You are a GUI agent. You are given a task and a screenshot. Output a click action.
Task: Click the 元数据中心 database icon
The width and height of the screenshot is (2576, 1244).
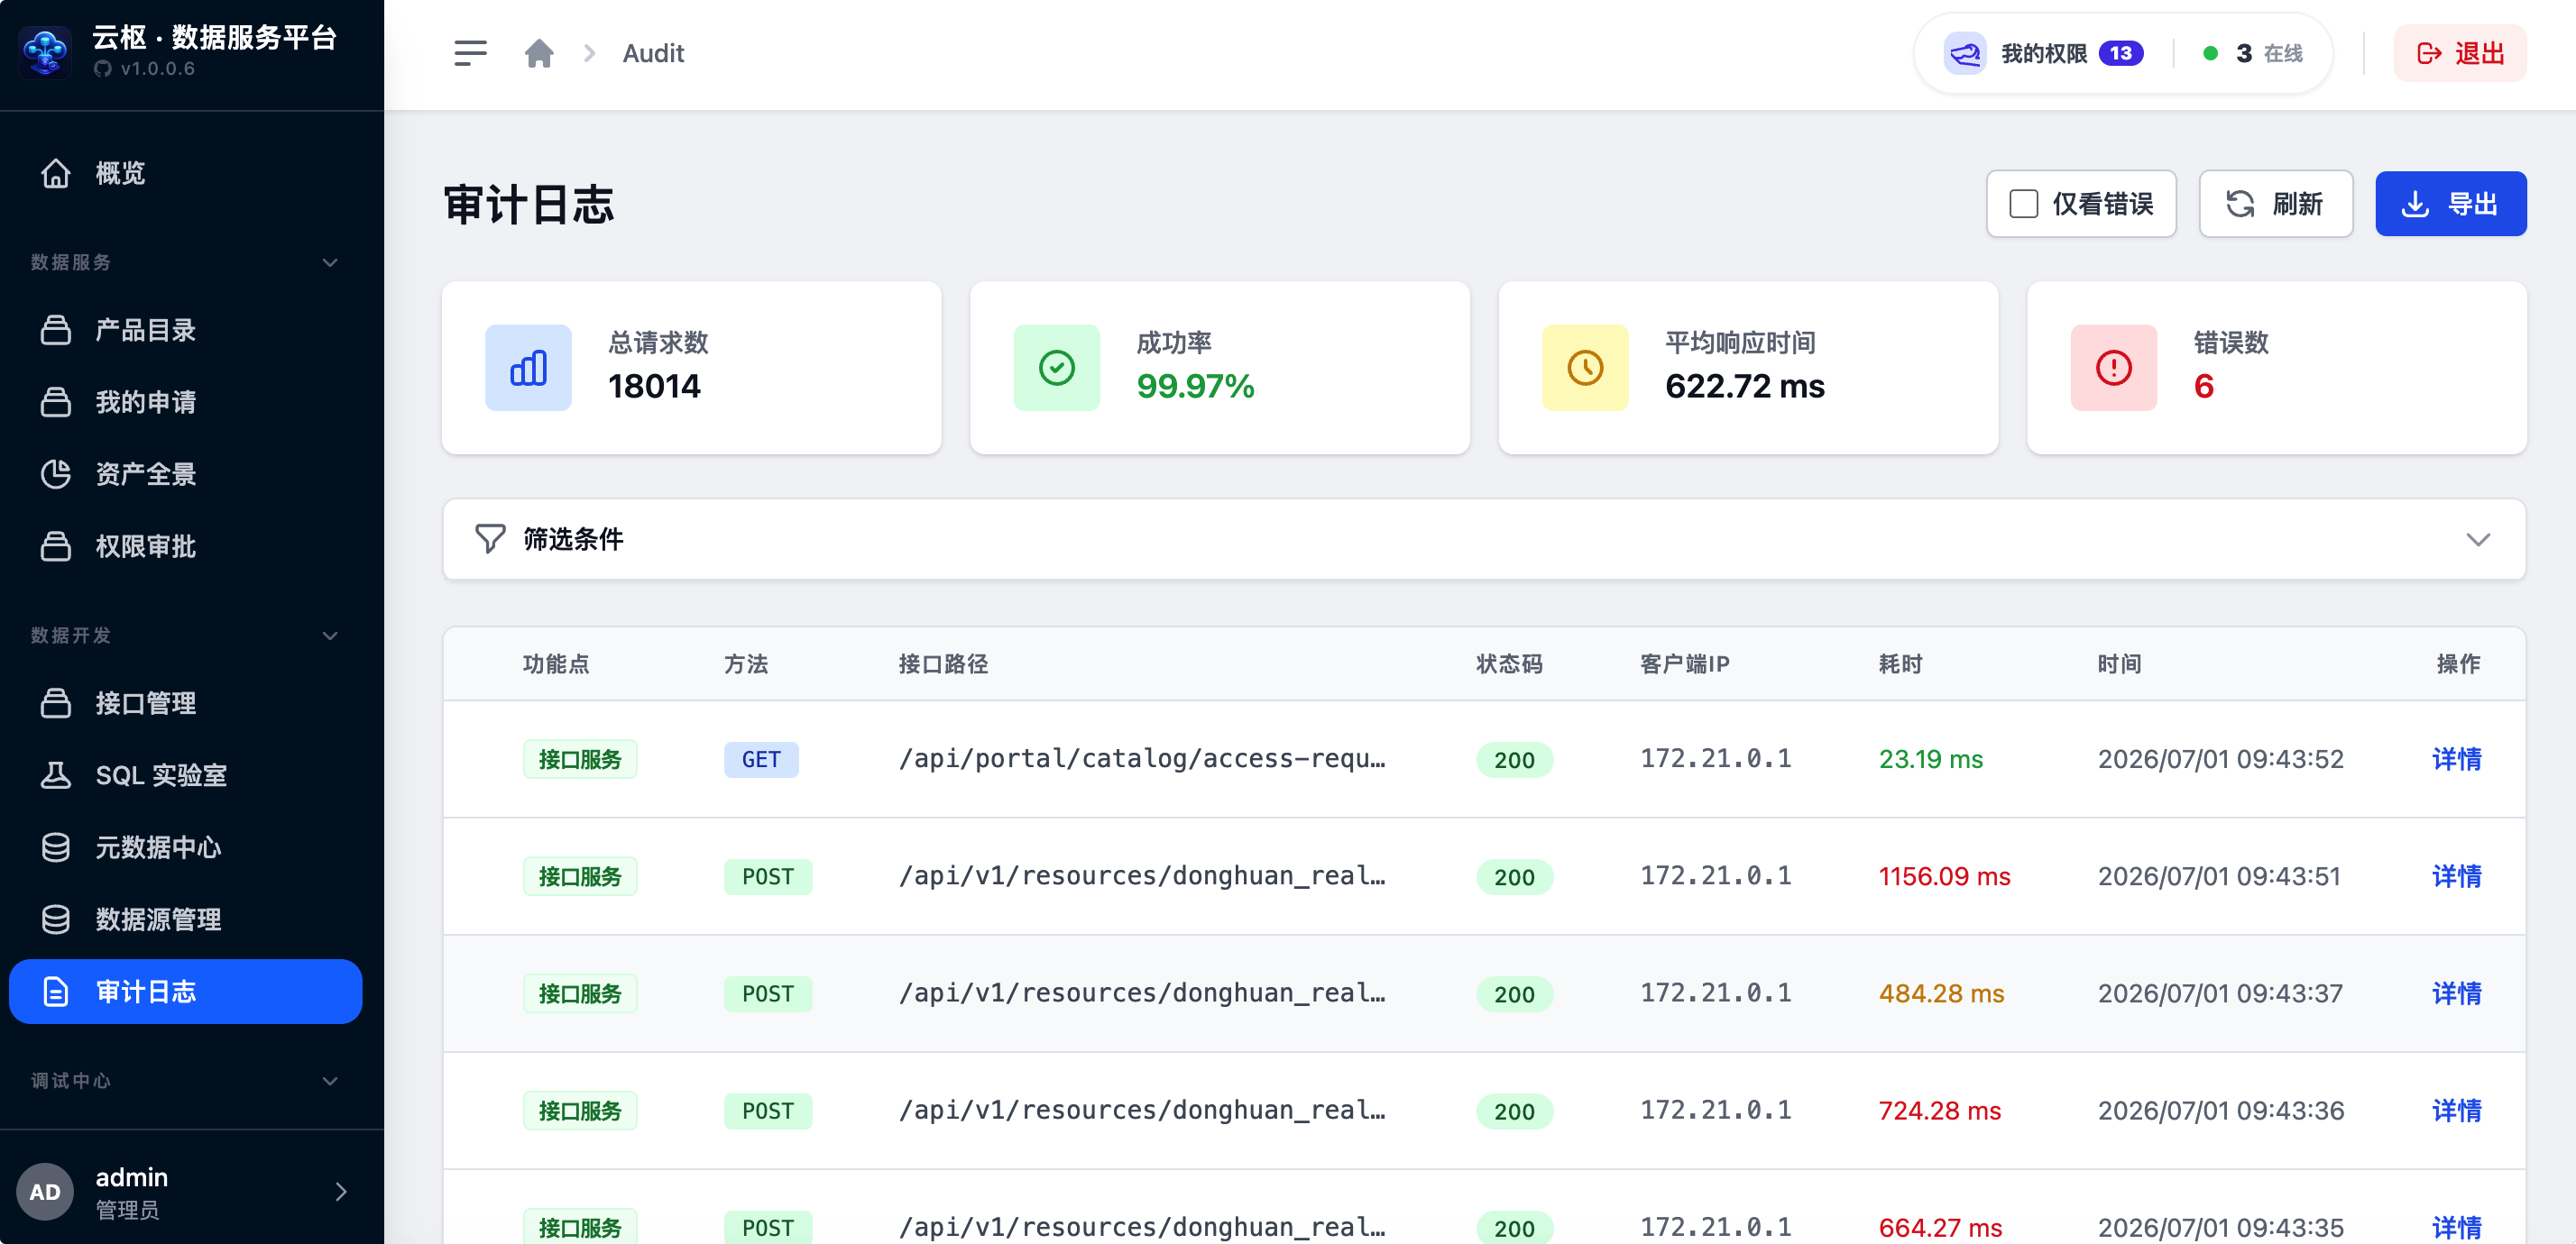pos(56,846)
